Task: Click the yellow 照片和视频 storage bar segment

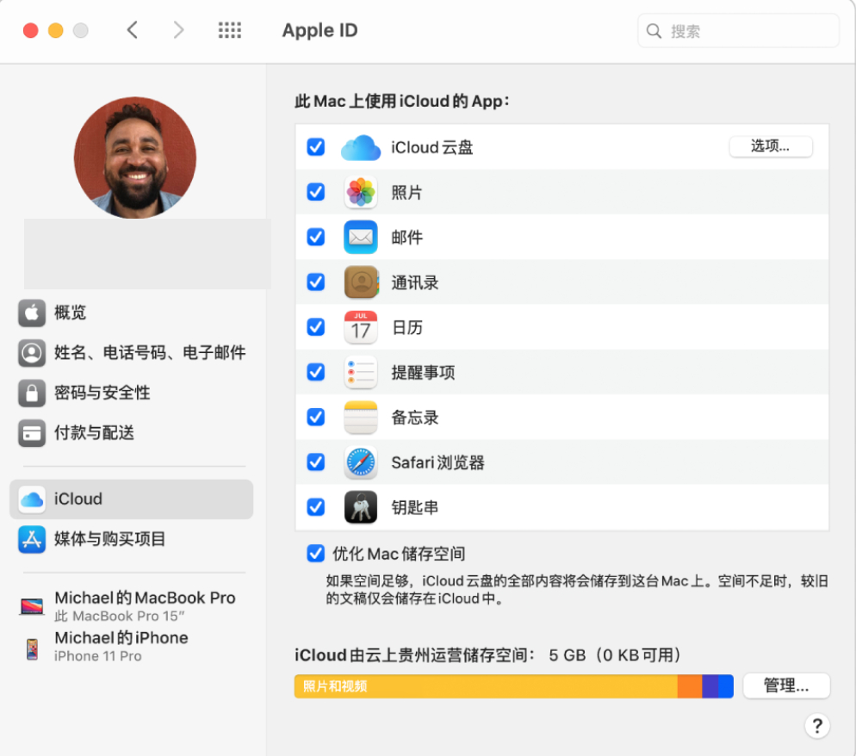Action: coord(485,686)
